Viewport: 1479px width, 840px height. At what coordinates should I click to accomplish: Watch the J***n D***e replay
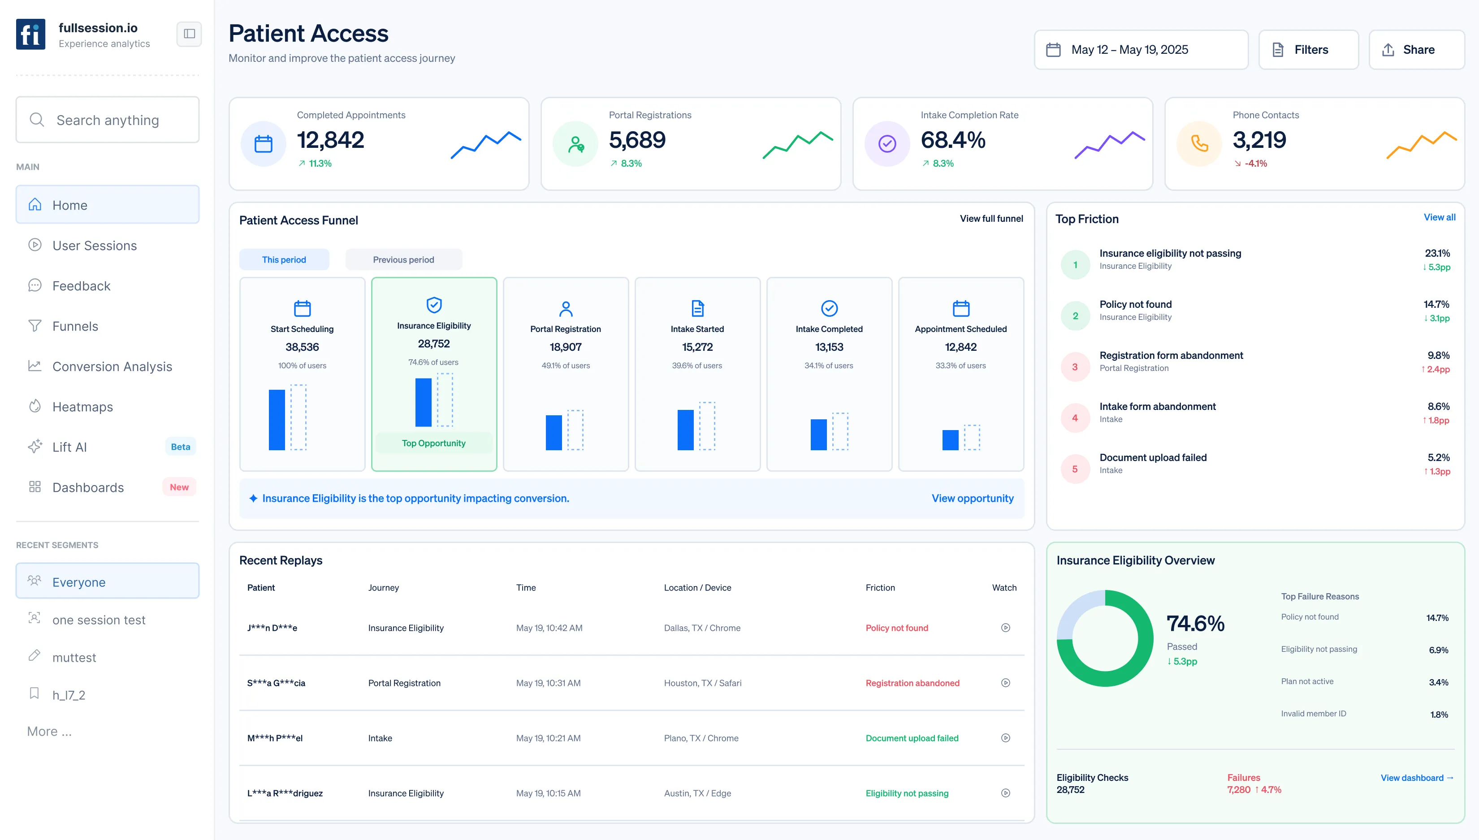pos(1005,628)
